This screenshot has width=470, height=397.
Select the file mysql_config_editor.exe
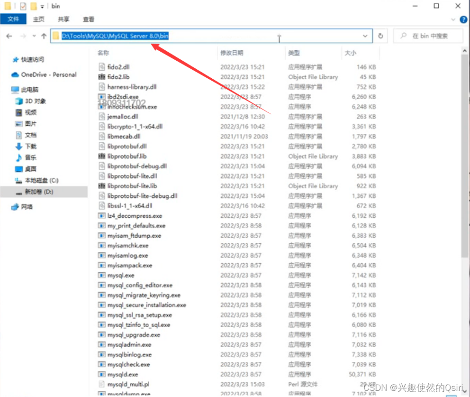(140, 285)
